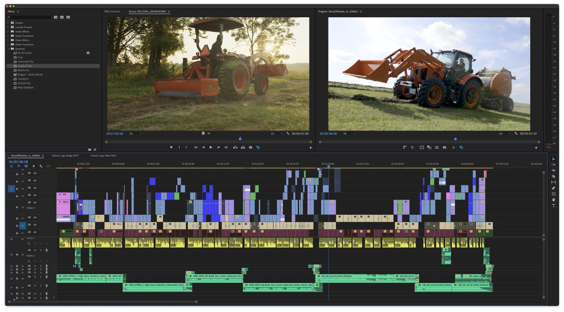The width and height of the screenshot is (564, 312).
Task: Toggle Linked Selection in the timeline header
Action: [26, 166]
